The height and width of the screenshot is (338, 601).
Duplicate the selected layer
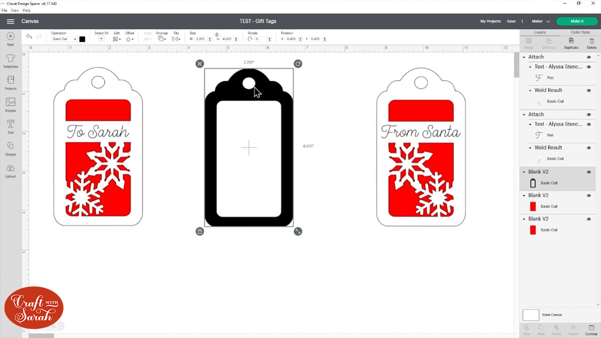pos(571,44)
